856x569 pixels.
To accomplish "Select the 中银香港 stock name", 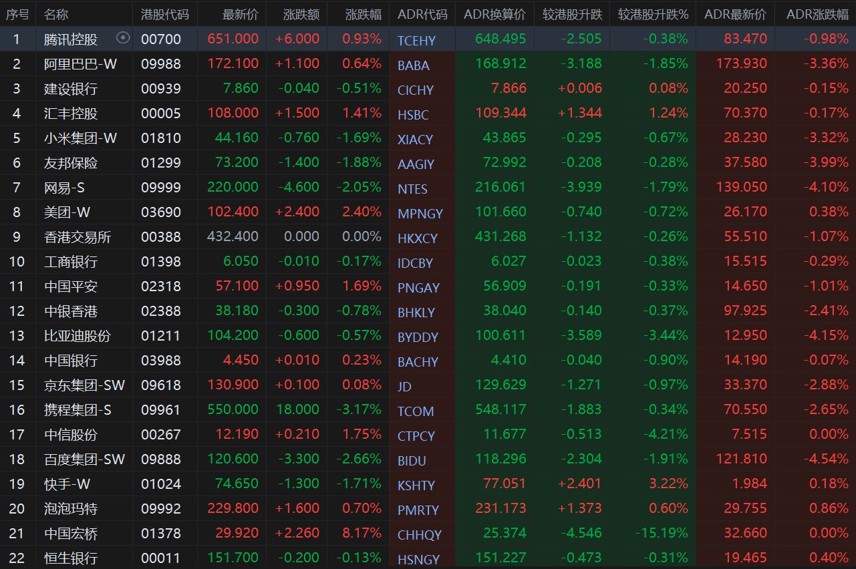I will click(71, 311).
